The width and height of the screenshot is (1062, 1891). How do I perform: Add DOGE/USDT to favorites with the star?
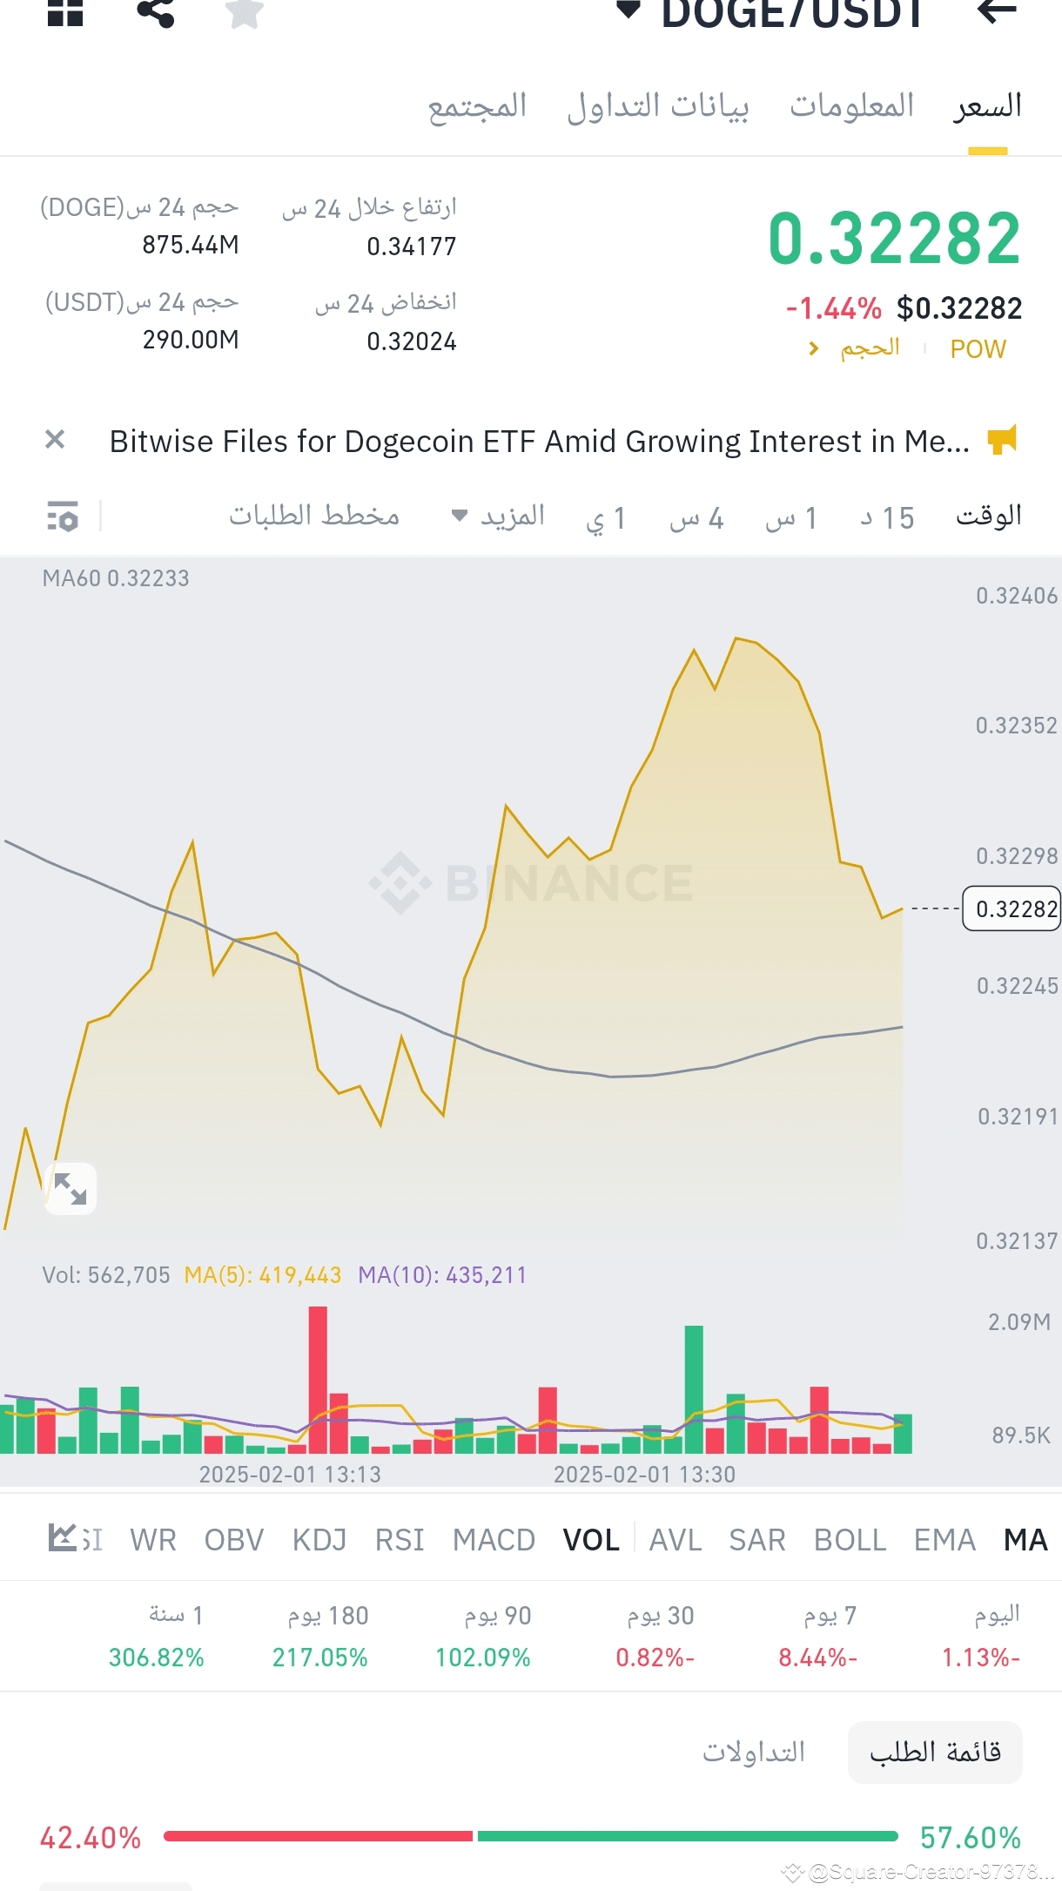coord(244,13)
